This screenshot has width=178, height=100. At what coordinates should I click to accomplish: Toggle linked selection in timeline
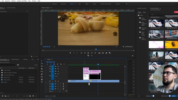tap(54, 64)
